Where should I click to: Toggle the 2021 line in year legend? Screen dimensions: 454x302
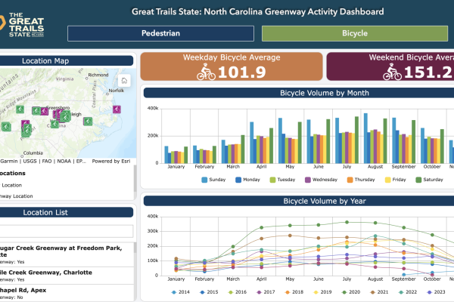pyautogui.click(x=379, y=292)
